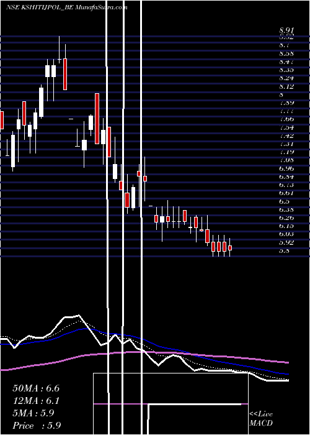Click the 8.58 price level label
Screen dimensions: 310x435
pyautogui.click(x=286, y=53)
